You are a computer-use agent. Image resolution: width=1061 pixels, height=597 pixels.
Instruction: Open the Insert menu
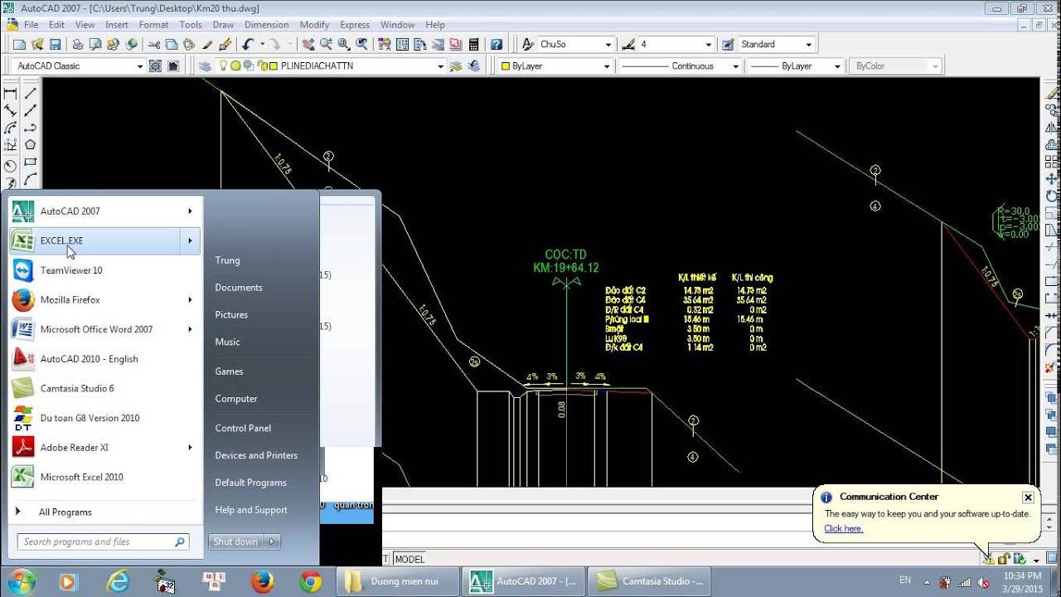click(117, 25)
